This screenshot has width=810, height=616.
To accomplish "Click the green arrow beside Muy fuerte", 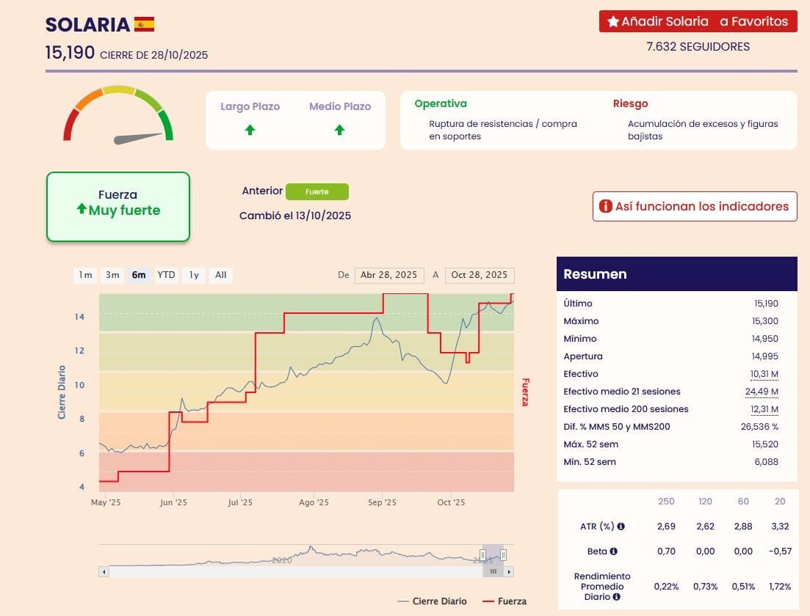I will point(82,208).
